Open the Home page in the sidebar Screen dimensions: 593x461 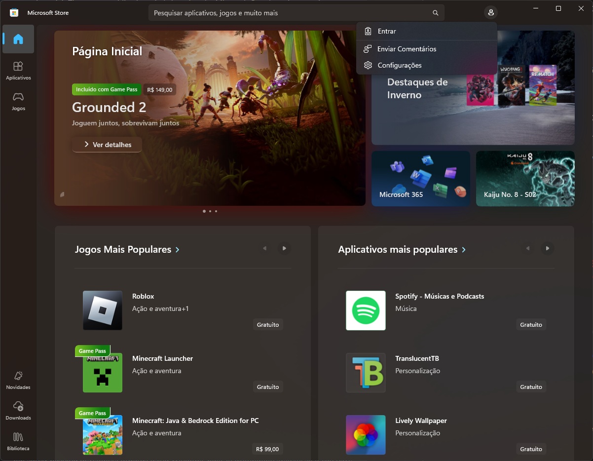click(x=18, y=39)
